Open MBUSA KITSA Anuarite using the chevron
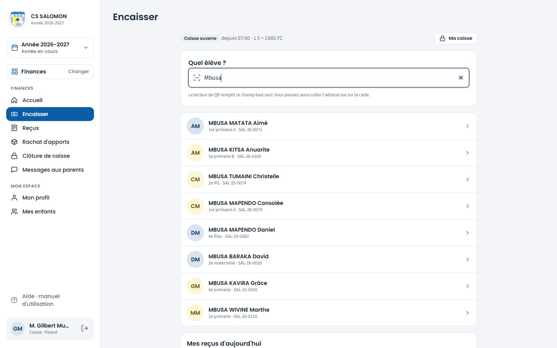 tap(468, 153)
